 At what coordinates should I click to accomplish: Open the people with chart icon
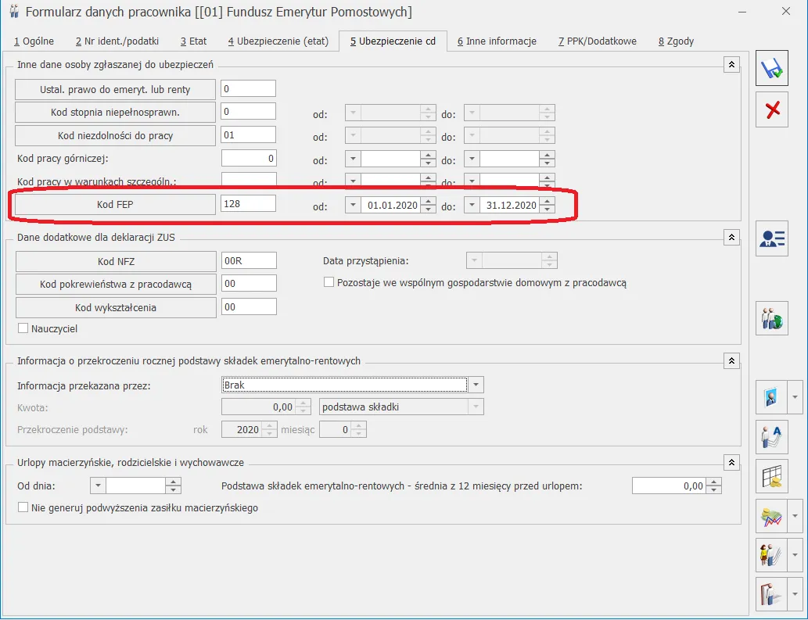tap(771, 555)
